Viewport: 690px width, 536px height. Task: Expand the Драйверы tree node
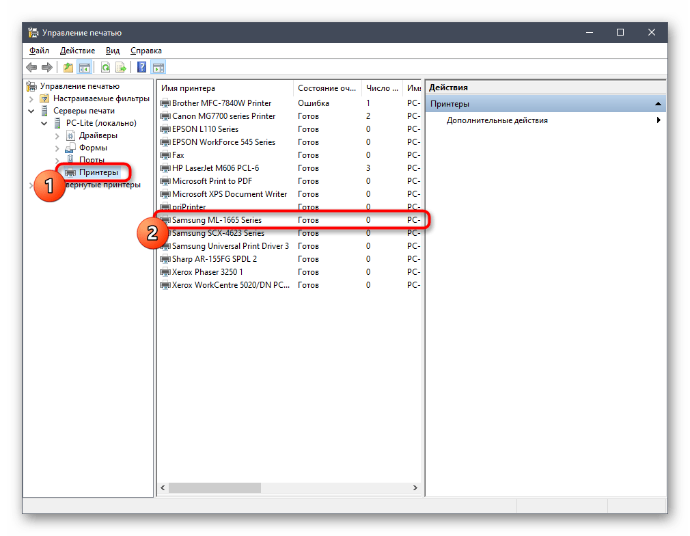57,135
